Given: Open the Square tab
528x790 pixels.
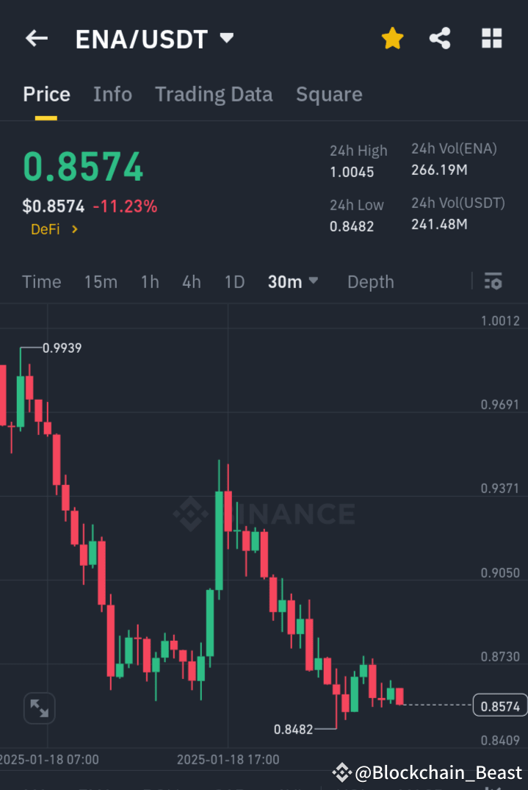Looking at the screenshot, I should tap(329, 94).
